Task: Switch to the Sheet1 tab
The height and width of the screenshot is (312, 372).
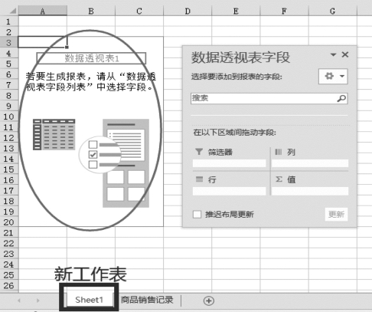Action: pos(89,300)
